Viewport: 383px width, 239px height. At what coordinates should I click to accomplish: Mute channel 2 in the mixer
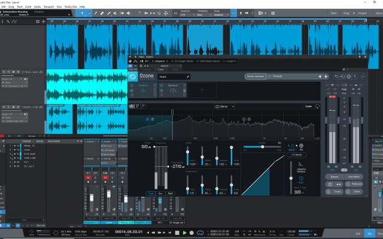[x=105, y=178]
